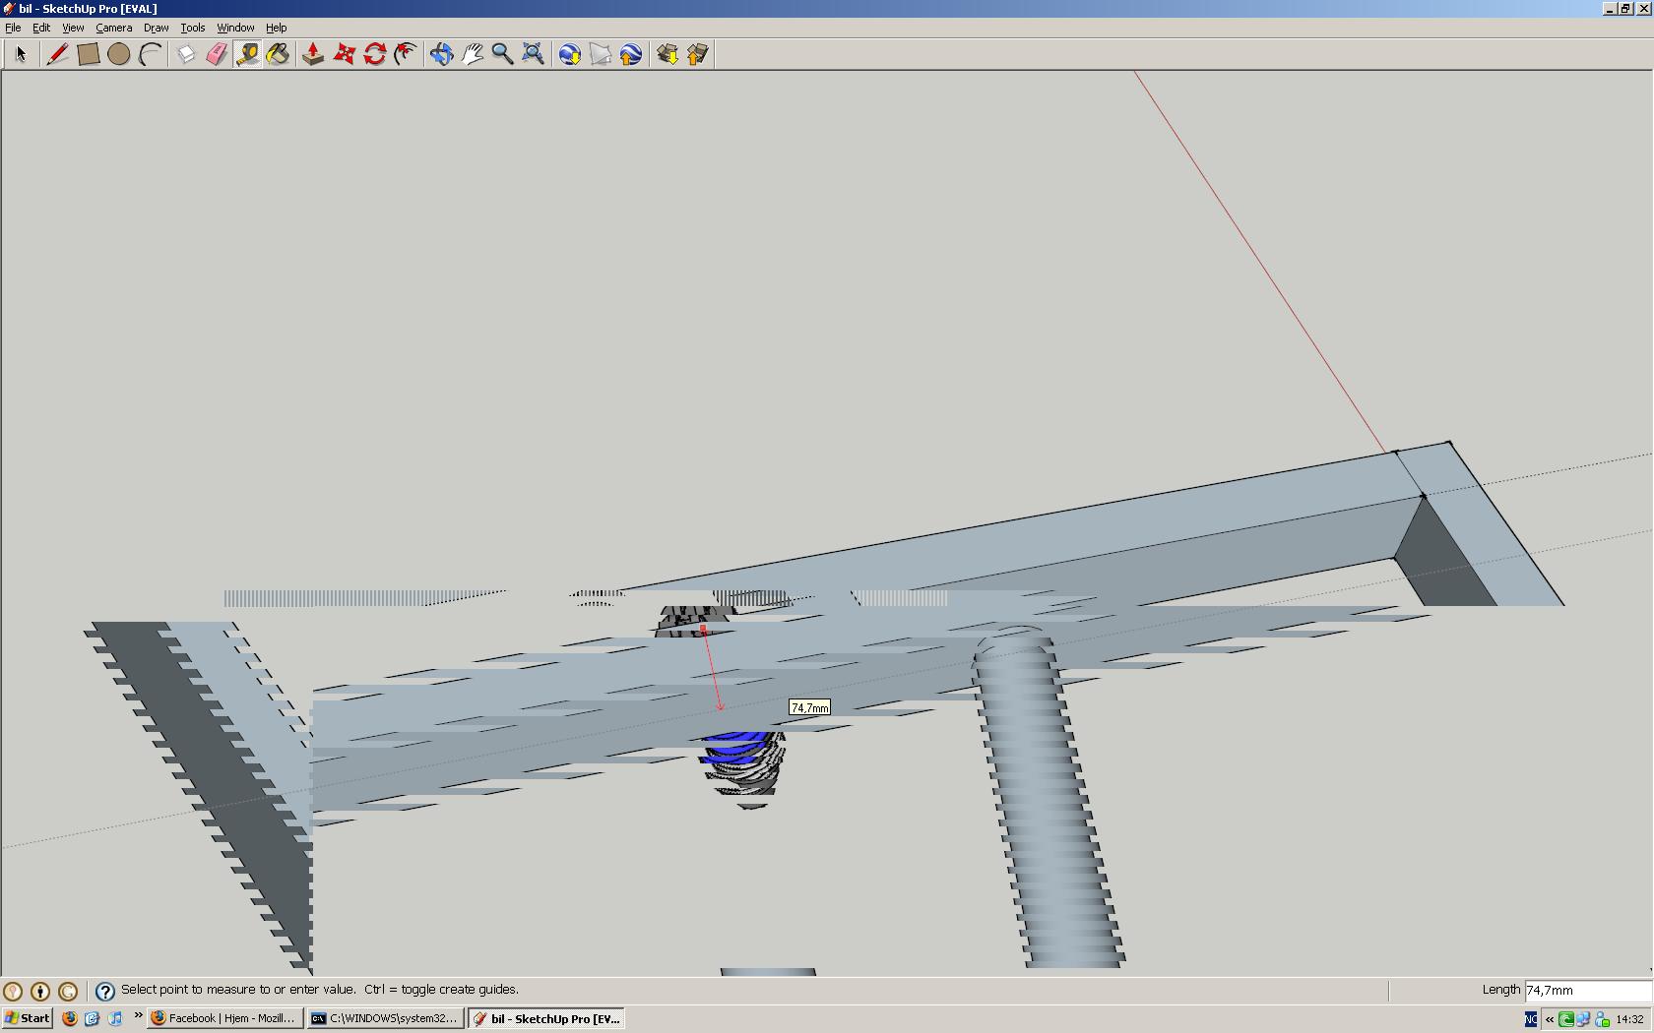Choose the Select arrow tool
Screen dimensions: 1654x1033
click(x=21, y=54)
